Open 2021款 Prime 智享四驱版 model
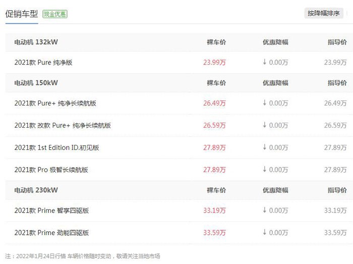This screenshot has width=353, height=264. (x=51, y=210)
